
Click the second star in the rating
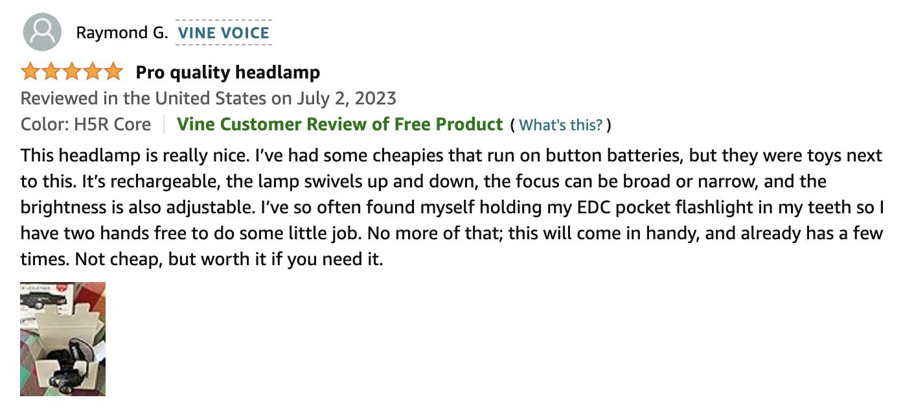tap(51, 72)
